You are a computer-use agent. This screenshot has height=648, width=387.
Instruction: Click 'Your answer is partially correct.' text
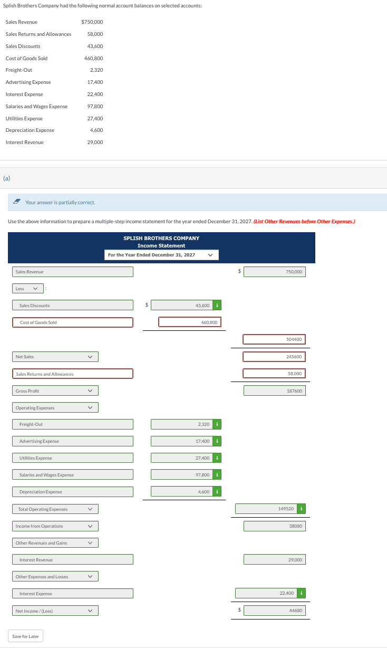pyautogui.click(x=60, y=203)
